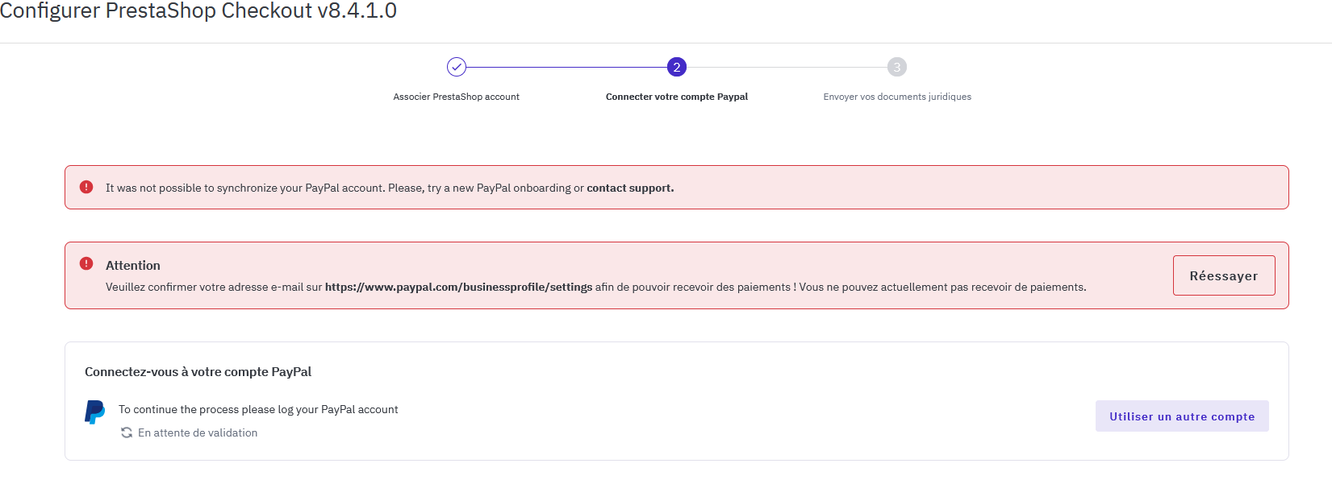Click the step 2 numbered circle

click(x=677, y=67)
